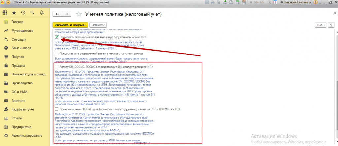Click the M+ memory add button
This screenshot has height=146, width=338.
[256, 2]
